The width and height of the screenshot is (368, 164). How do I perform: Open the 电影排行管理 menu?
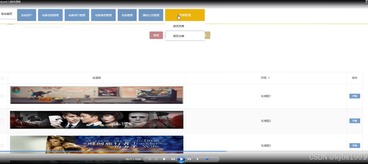[x=77, y=15]
